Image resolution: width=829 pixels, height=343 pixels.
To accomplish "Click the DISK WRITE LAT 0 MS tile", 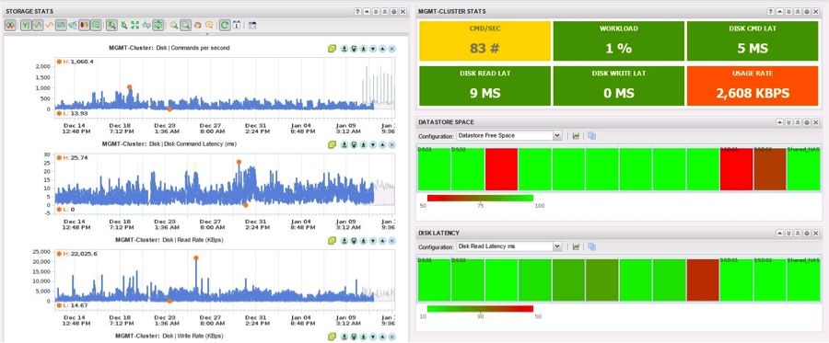I will [x=619, y=86].
